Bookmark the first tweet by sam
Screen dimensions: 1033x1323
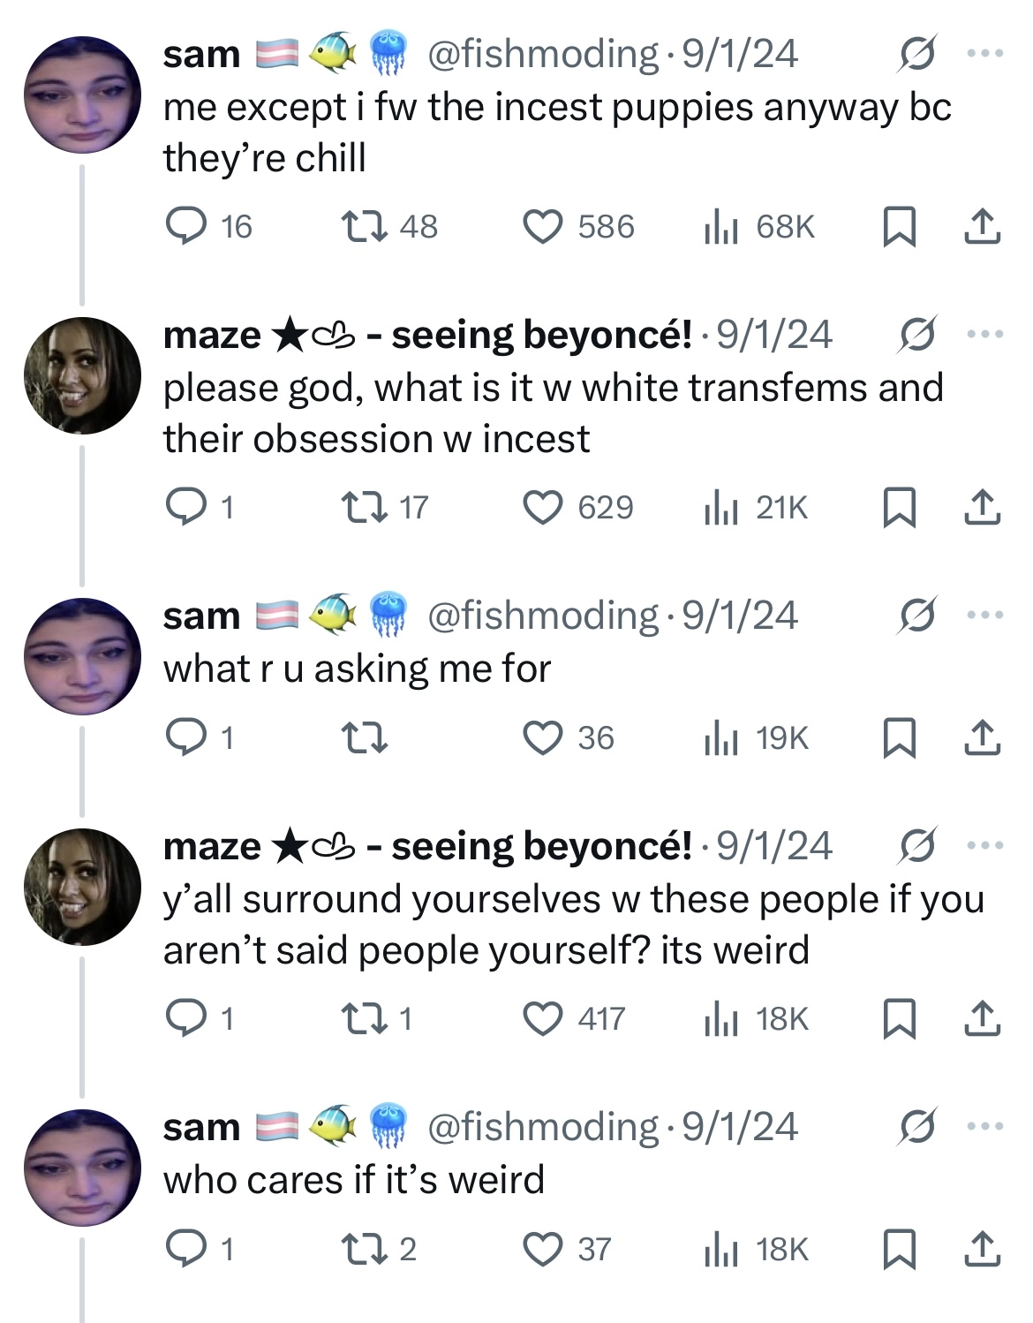click(899, 226)
